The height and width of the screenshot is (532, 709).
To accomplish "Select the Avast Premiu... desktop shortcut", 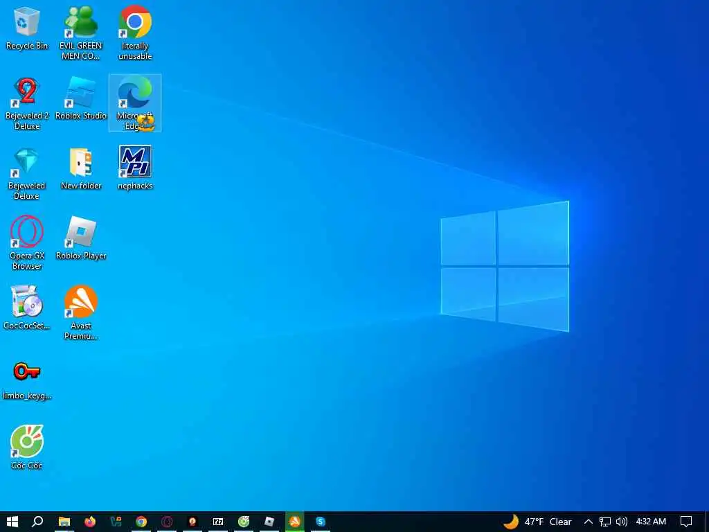I will click(x=81, y=312).
